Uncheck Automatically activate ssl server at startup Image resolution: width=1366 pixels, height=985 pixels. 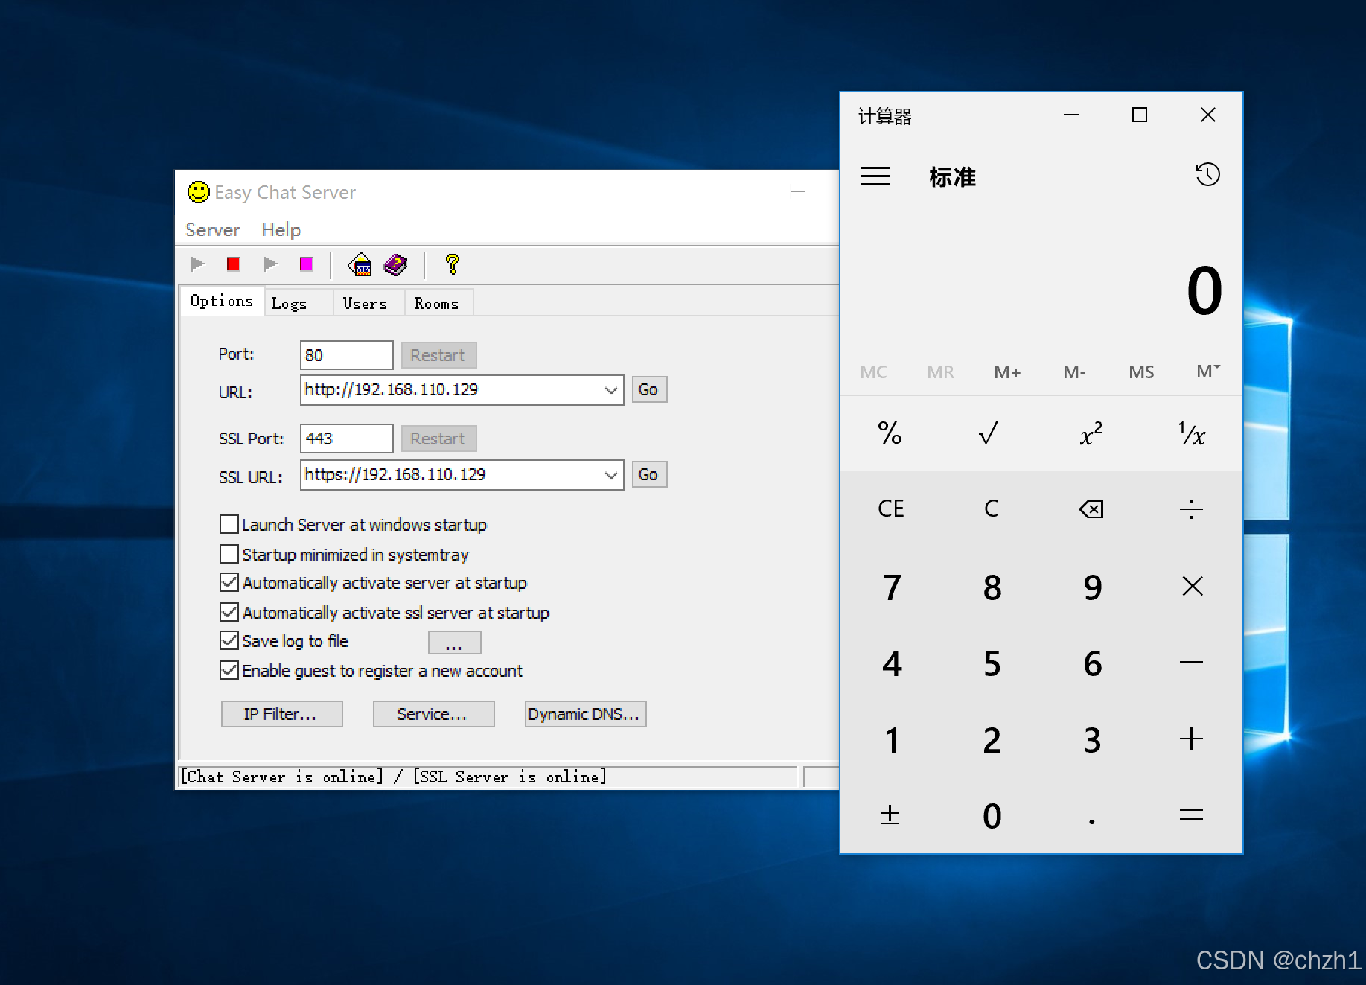click(x=229, y=612)
